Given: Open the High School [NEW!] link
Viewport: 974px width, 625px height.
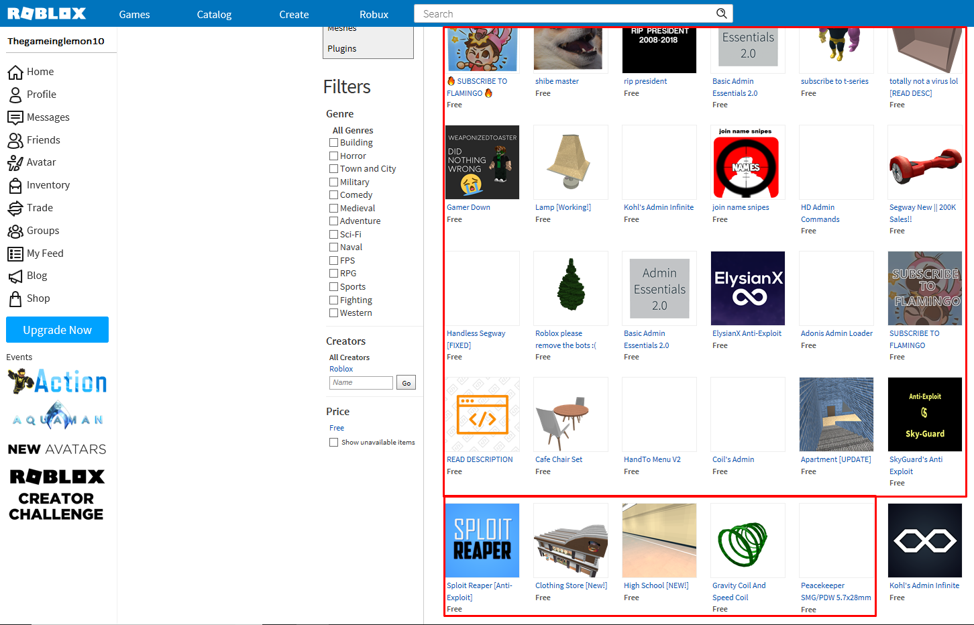Looking at the screenshot, I should tap(656, 585).
